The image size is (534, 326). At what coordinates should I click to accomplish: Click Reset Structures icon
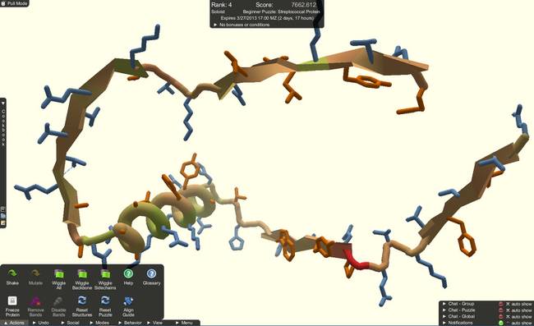point(81,305)
